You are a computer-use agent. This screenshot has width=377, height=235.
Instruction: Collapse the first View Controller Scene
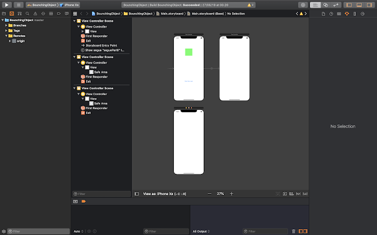tap(74, 21)
